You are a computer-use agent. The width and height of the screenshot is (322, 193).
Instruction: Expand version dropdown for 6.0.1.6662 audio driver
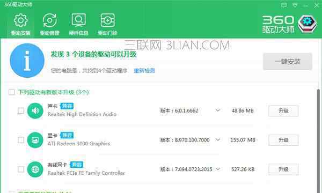click(x=218, y=110)
